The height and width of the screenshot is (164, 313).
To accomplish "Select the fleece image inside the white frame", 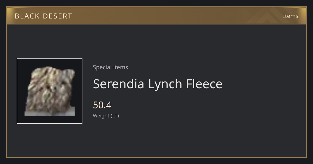I will (x=50, y=91).
